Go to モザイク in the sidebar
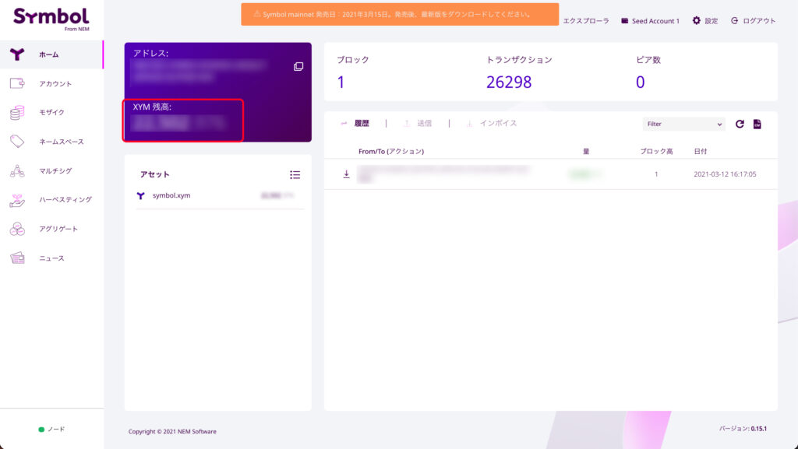 [51, 113]
